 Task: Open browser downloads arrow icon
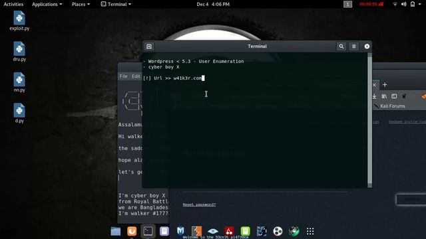pyautogui.click(x=374, y=96)
